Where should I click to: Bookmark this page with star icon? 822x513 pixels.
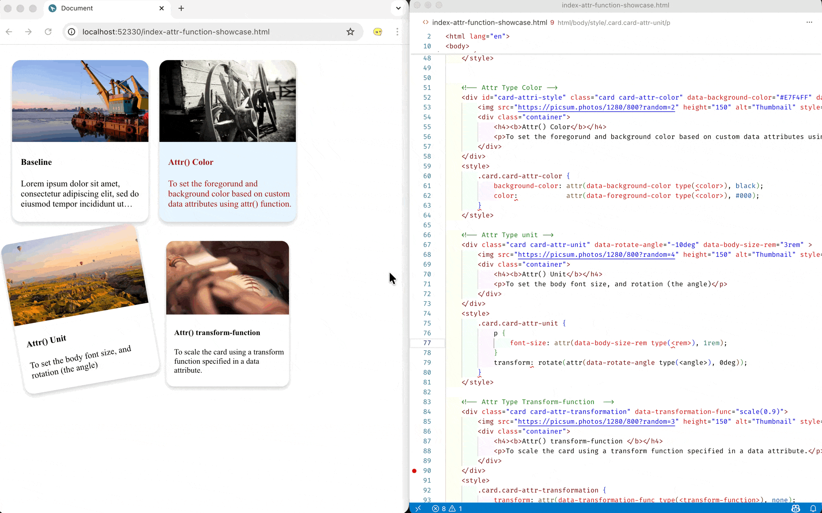350,32
